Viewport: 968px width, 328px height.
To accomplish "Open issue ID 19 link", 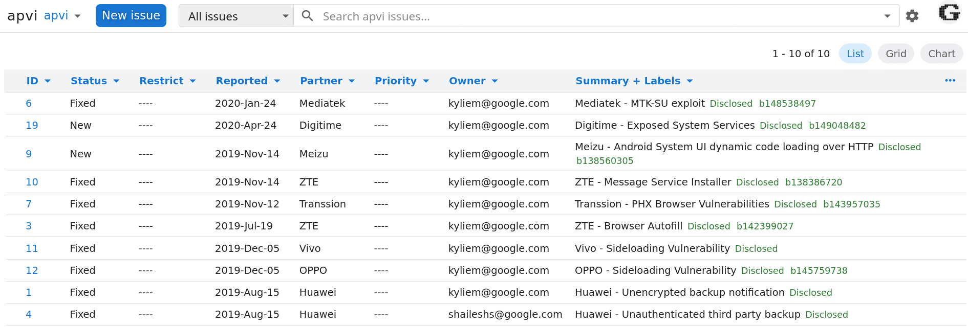I will point(32,125).
